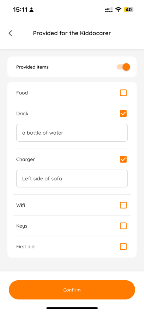Tap the Food row label
Viewport: 144px width, 312px height.
click(x=22, y=93)
